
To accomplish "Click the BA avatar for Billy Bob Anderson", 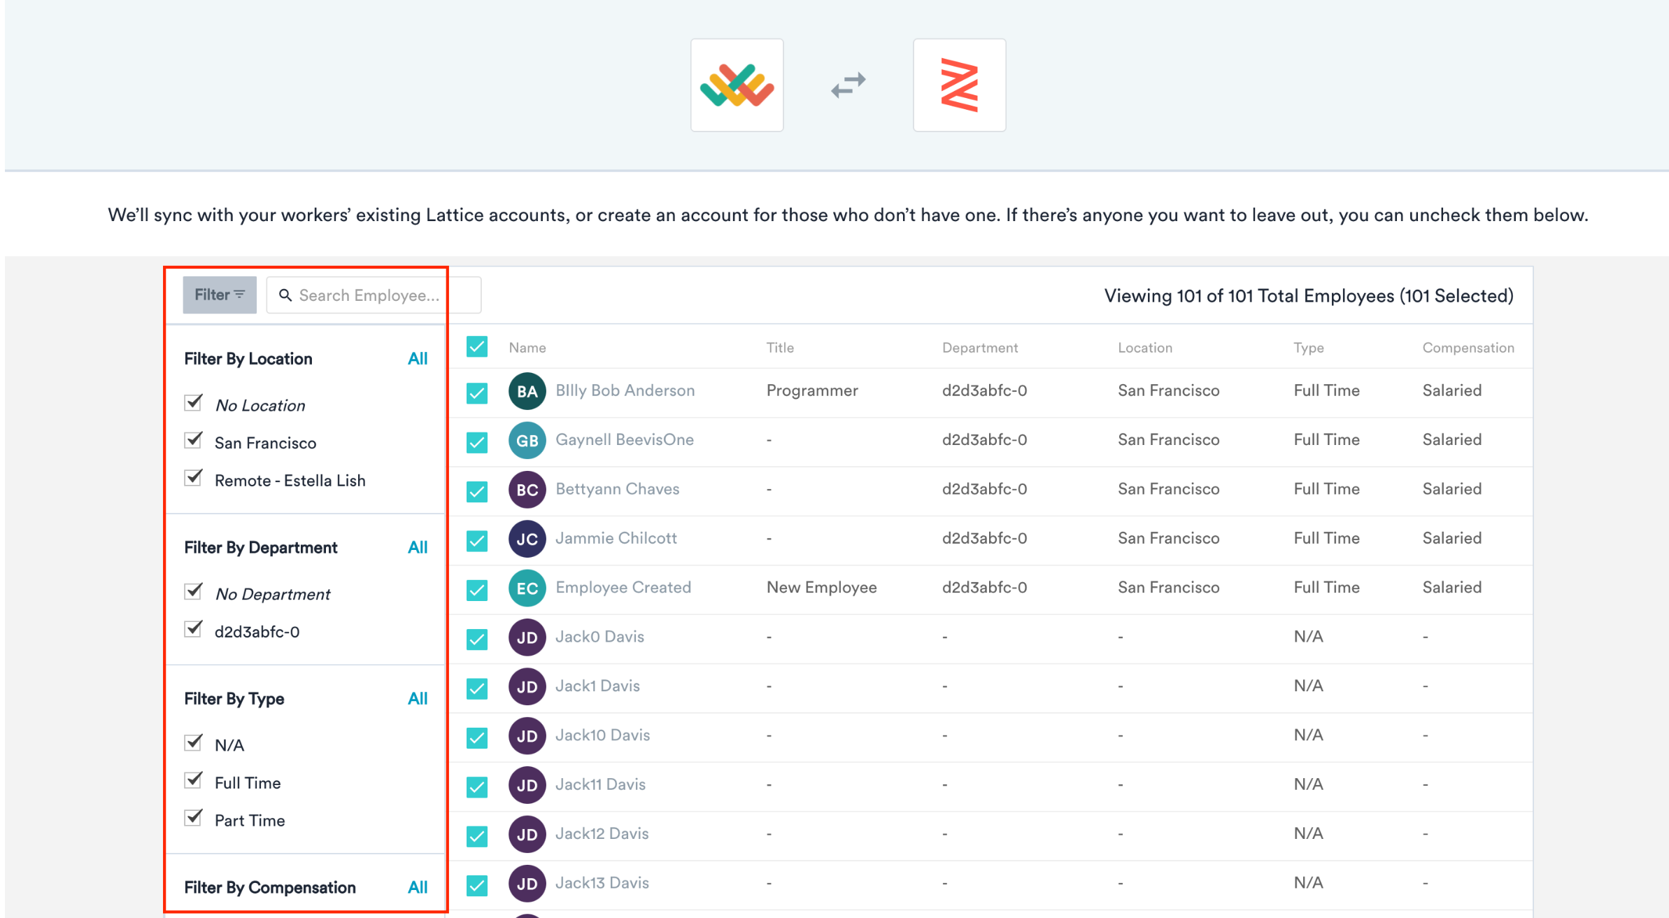I will click(x=527, y=391).
